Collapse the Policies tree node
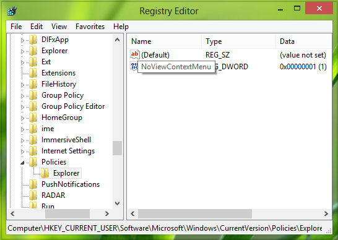The image size is (338, 240). tap(22, 163)
